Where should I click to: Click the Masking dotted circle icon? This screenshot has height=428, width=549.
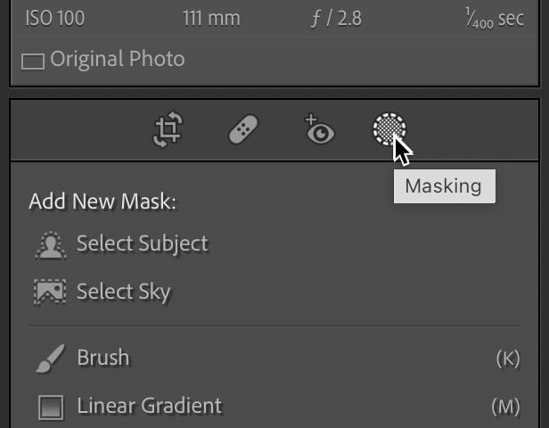(389, 128)
